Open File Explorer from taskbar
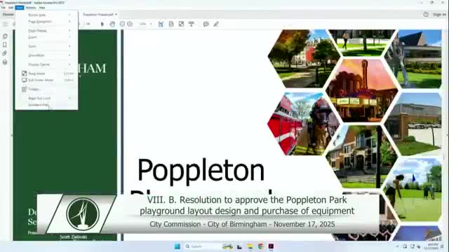 250,246
